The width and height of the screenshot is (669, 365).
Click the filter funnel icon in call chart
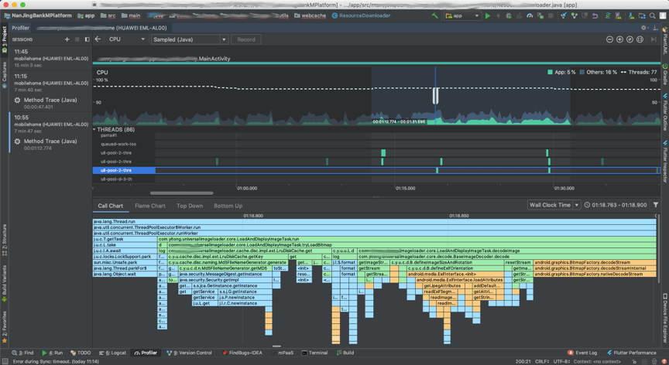coord(656,206)
